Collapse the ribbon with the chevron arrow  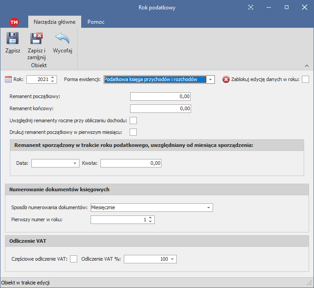tap(306, 65)
